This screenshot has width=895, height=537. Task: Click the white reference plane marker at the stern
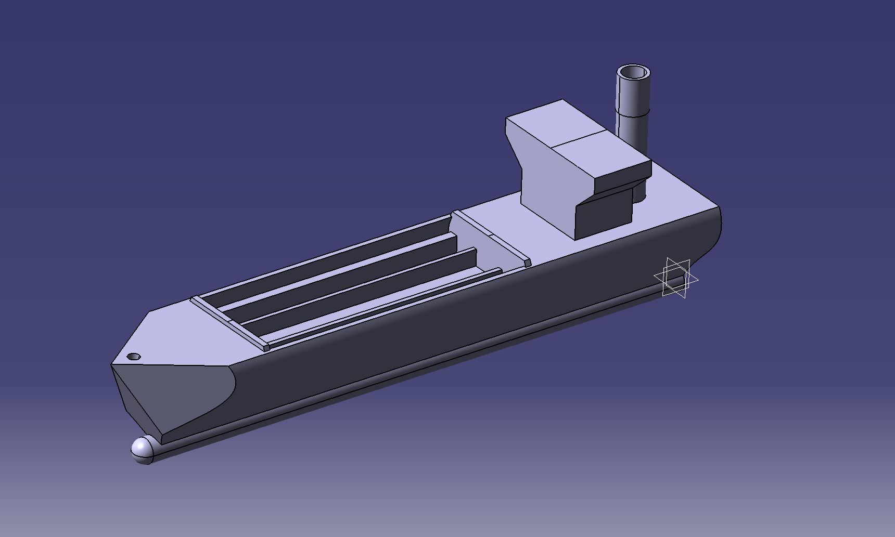click(x=676, y=278)
